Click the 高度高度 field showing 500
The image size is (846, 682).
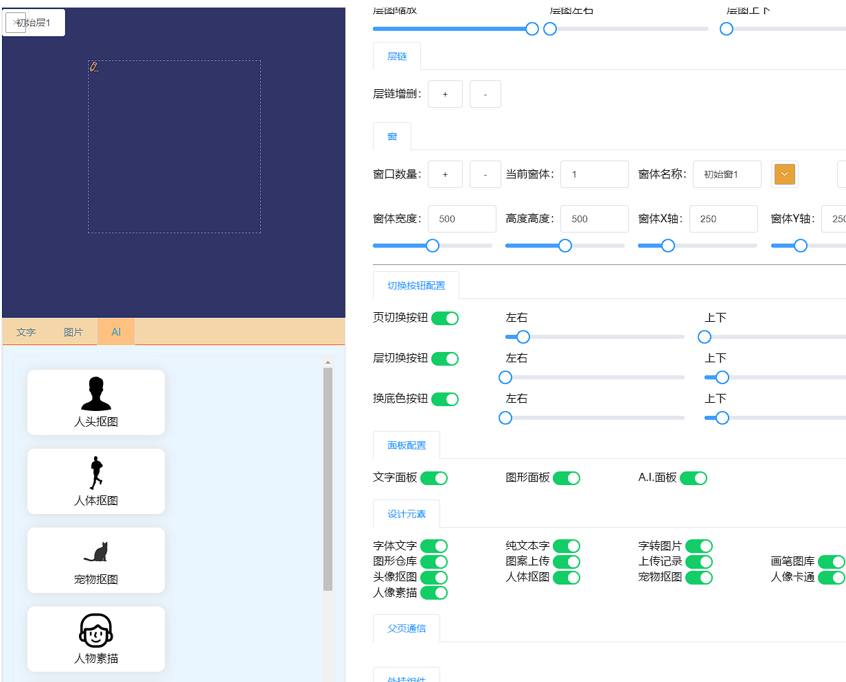pos(595,219)
